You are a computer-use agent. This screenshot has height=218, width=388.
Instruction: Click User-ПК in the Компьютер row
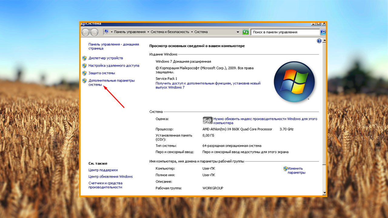click(x=209, y=169)
